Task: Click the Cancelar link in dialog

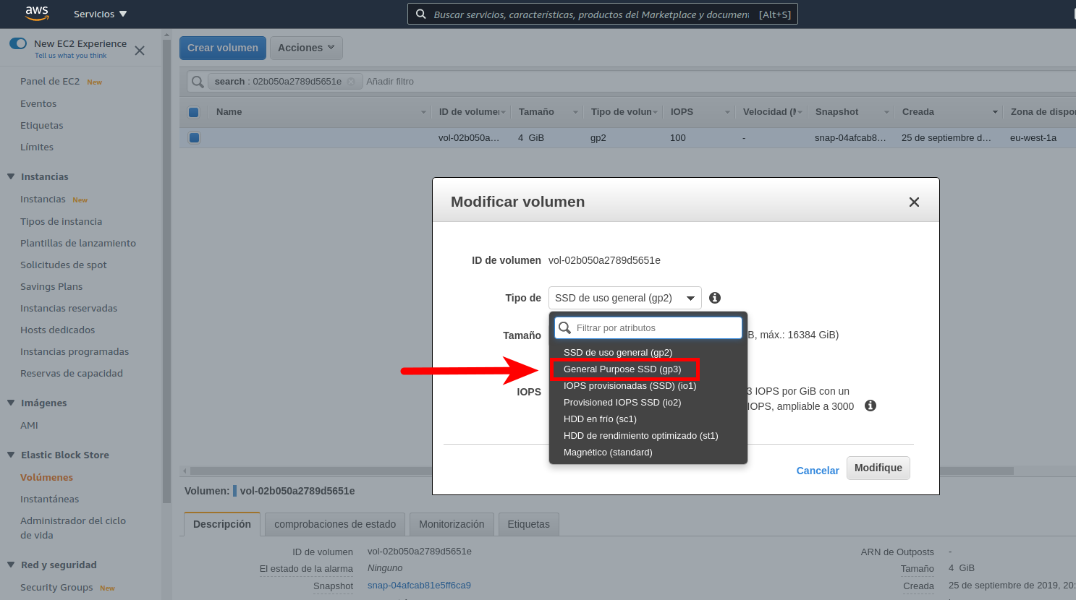Action: point(817,471)
